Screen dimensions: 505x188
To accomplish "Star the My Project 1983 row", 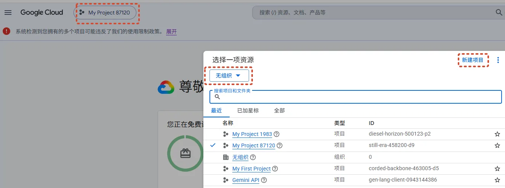I will [497, 134].
